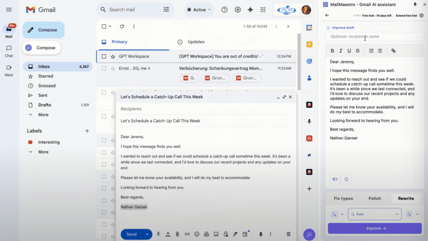Expand Active status dropdown
This screenshot has height=241, width=428.
click(x=199, y=10)
